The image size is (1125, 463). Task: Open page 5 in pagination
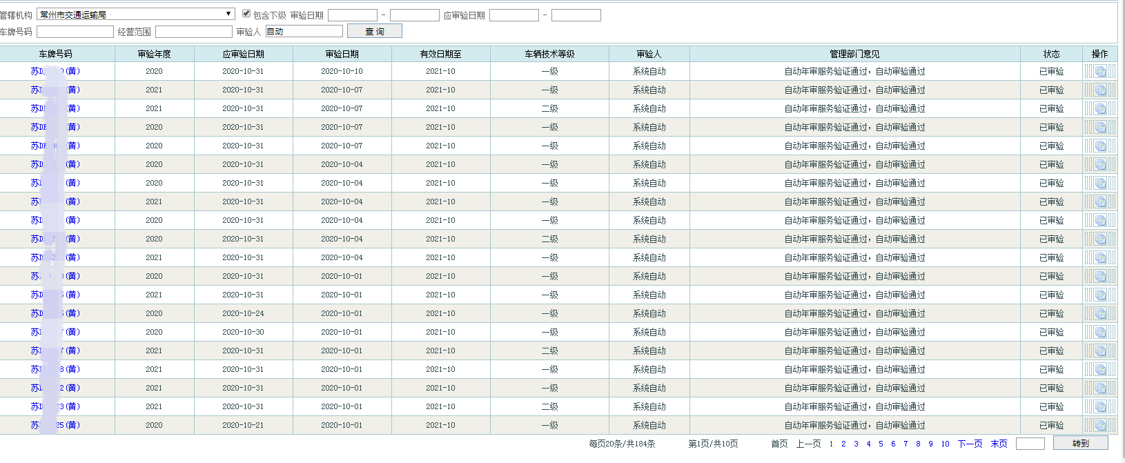tap(881, 444)
